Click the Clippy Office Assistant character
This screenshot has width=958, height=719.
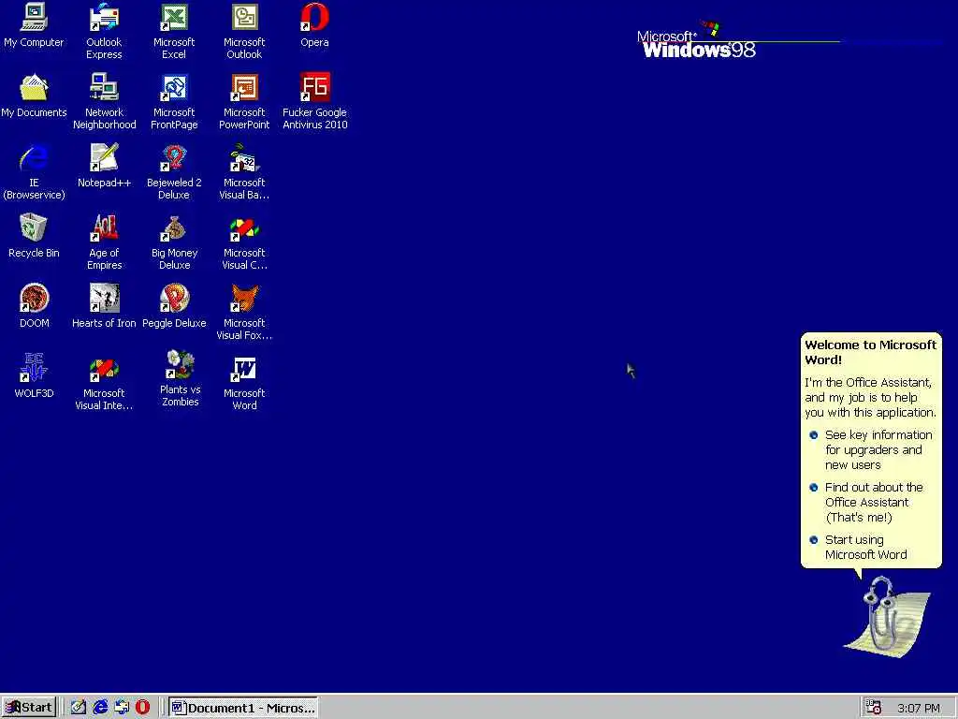point(887,618)
